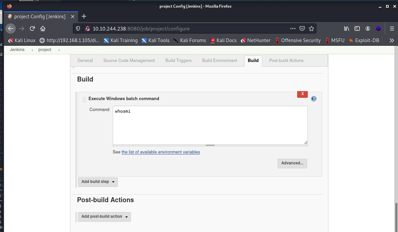Show more bookmarks with the chevron
Screen dimensions: 398x232
click(x=391, y=40)
